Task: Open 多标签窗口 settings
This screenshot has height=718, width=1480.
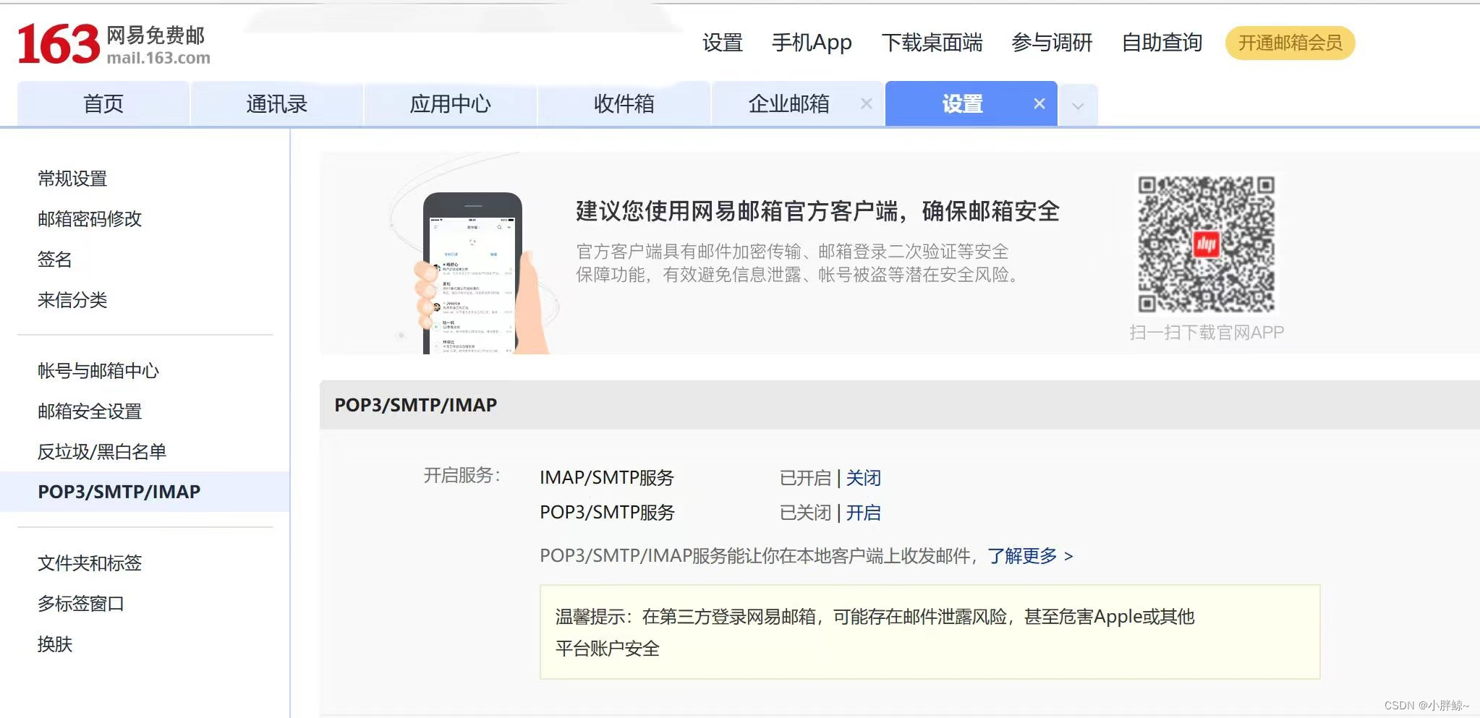Action: (81, 604)
